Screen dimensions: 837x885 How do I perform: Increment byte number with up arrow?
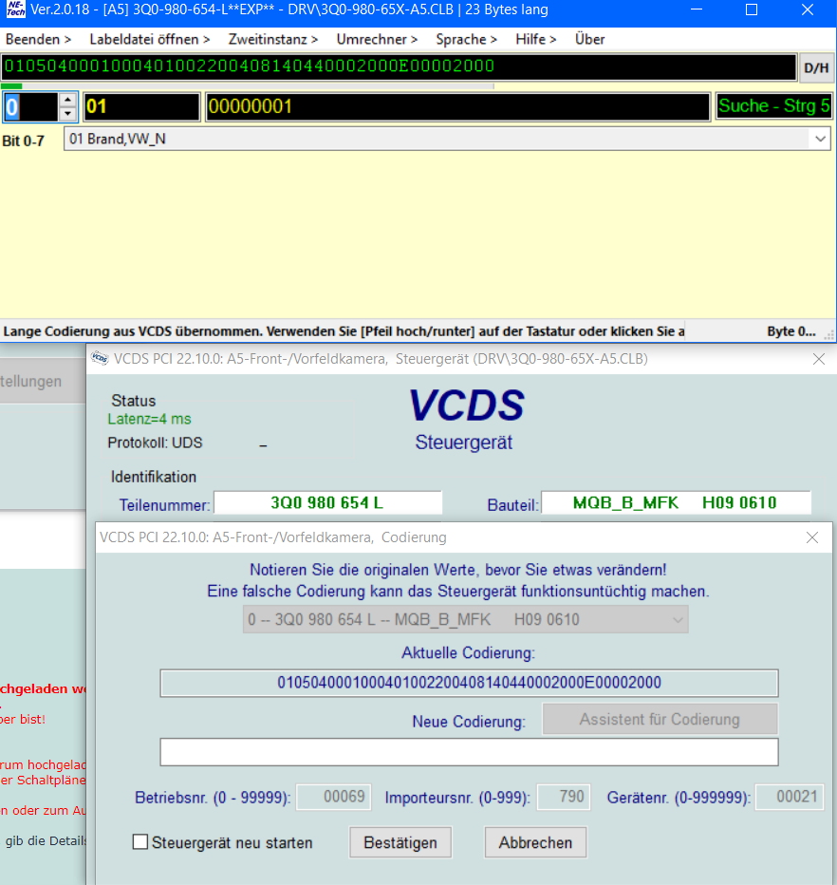[x=67, y=100]
